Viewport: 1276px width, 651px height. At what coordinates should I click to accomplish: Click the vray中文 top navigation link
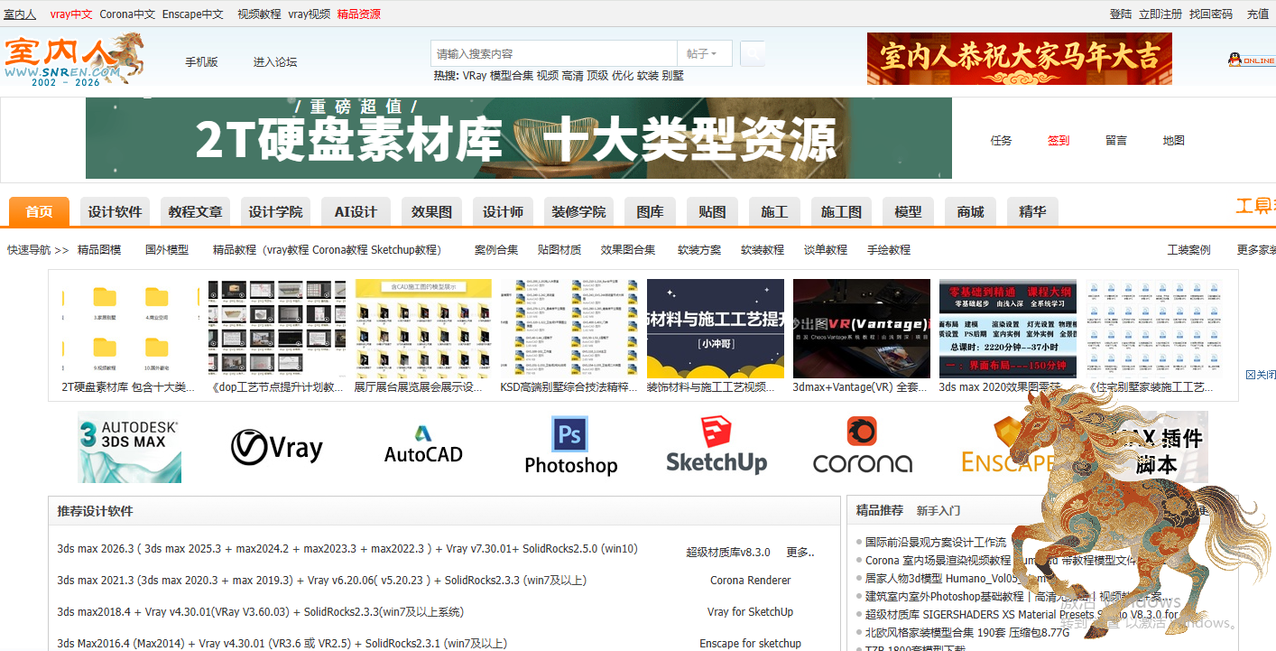[71, 14]
